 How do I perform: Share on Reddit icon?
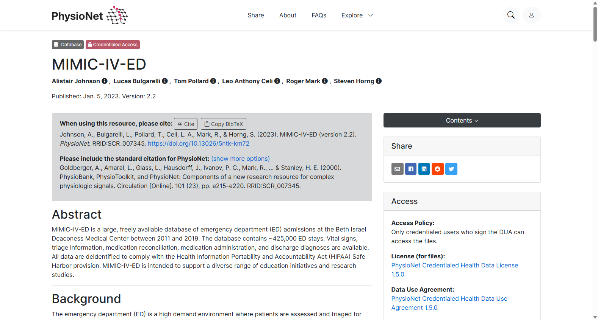point(438,169)
